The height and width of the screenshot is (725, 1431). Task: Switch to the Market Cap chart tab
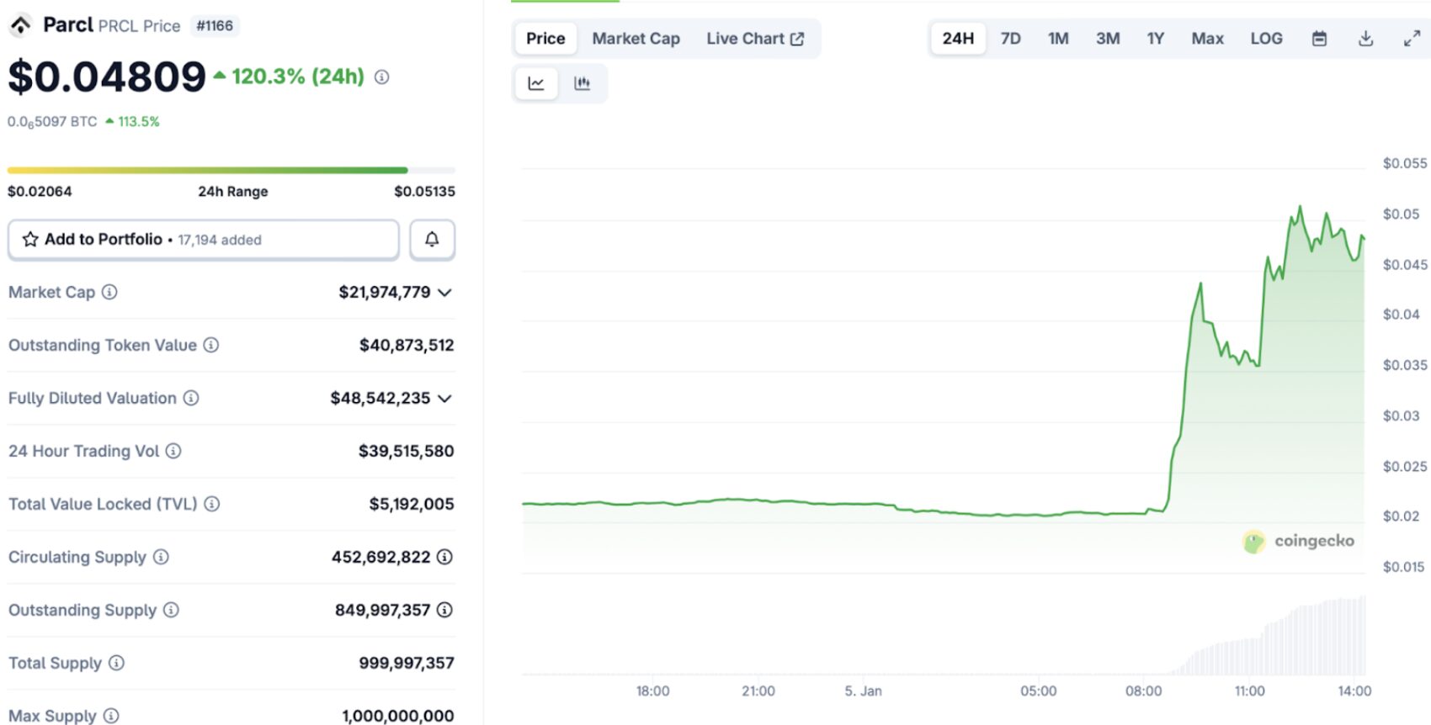[x=636, y=39]
